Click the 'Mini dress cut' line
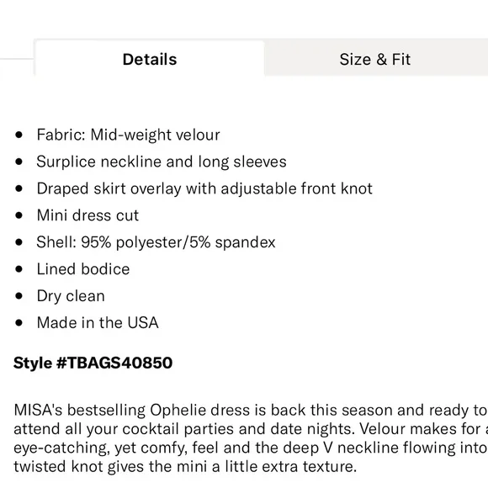This screenshot has width=488, height=488. 88,215
